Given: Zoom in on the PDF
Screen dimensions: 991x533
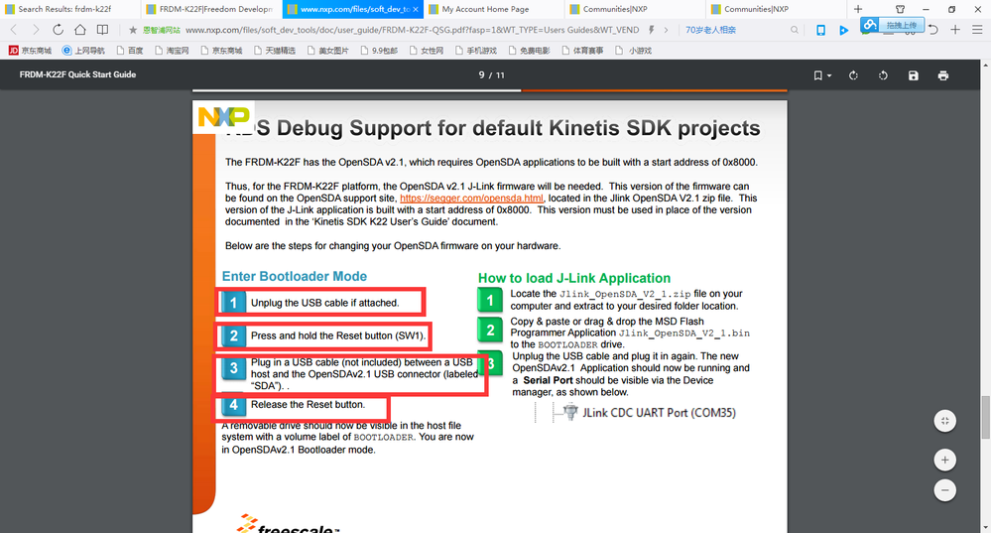Looking at the screenshot, I should pos(944,460).
